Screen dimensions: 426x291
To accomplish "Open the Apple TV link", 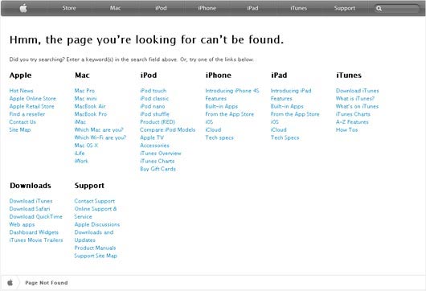I will [x=152, y=137].
